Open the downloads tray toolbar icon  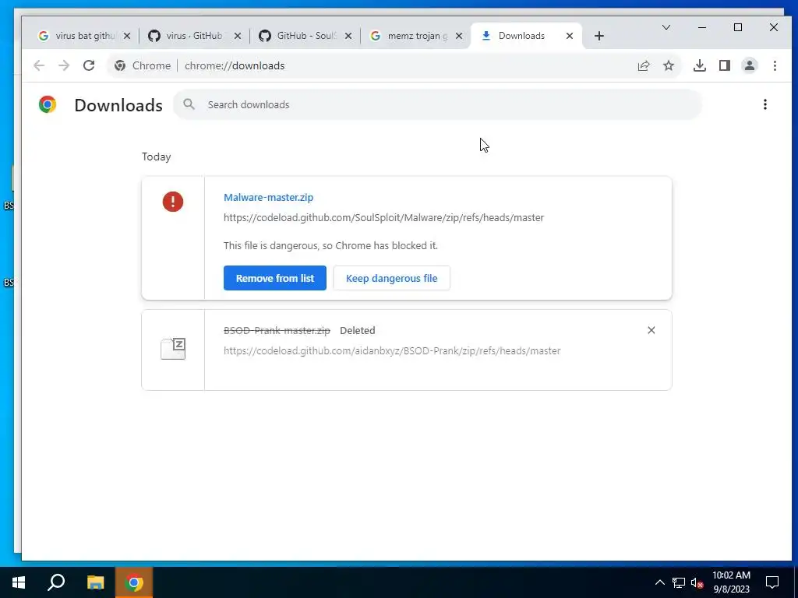[699, 65]
